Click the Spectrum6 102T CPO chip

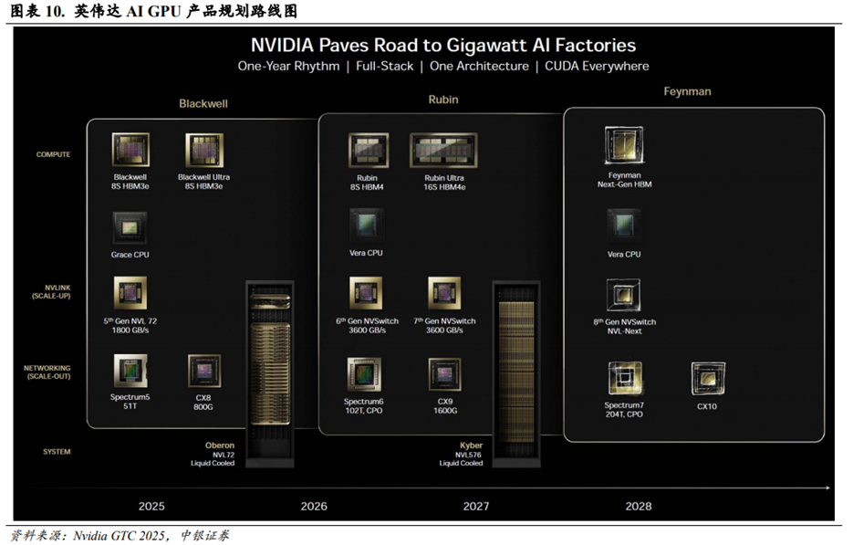coord(364,374)
